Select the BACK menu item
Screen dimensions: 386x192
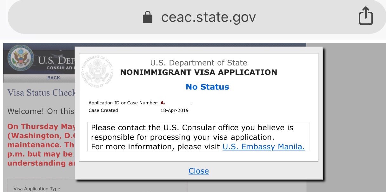53,78
